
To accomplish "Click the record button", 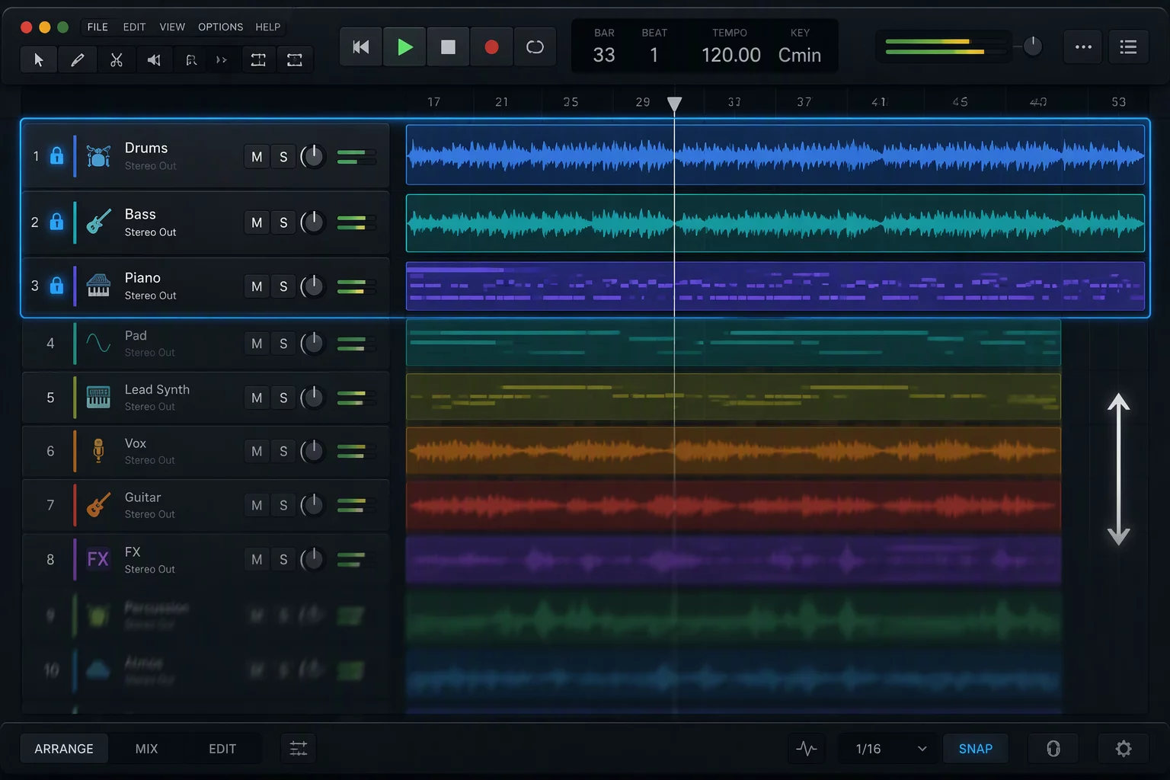I will coord(491,47).
